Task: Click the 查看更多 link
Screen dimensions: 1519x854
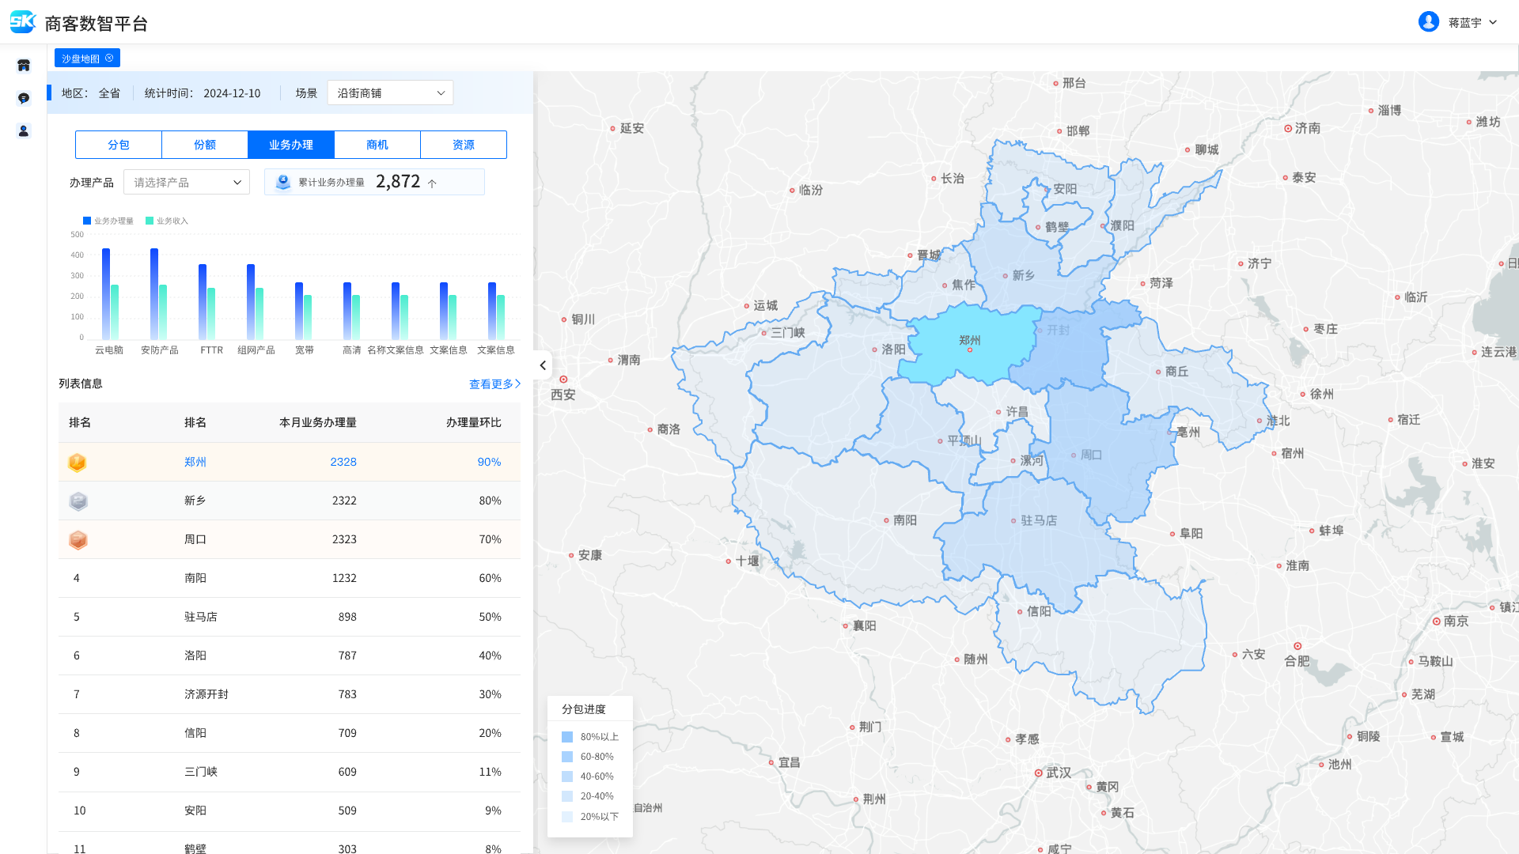Action: (x=494, y=384)
